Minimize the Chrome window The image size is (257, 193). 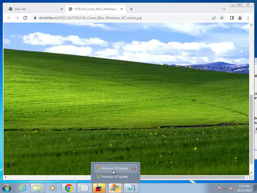[x=233, y=5]
